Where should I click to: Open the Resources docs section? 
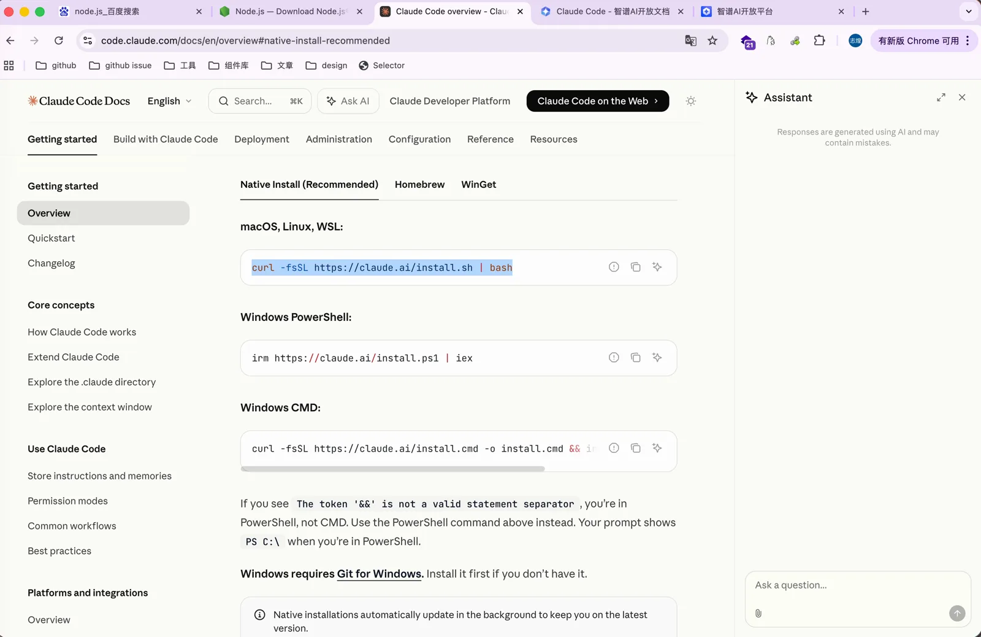(x=554, y=139)
